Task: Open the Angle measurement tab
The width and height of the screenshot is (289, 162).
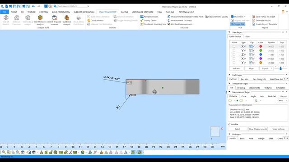Action: tap(253, 96)
